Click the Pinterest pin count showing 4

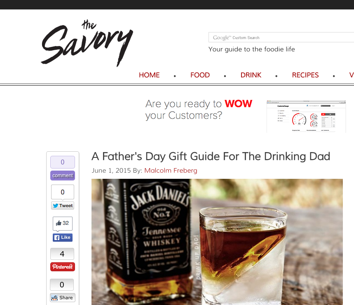[62, 254]
